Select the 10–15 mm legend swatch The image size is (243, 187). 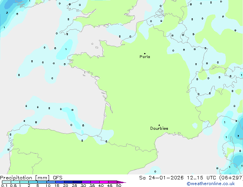tap(51, 182)
